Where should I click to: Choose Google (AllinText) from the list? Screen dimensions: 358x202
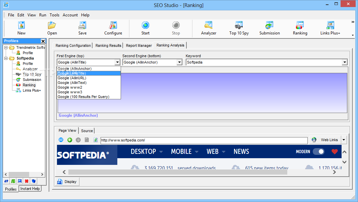pyautogui.click(x=88, y=83)
